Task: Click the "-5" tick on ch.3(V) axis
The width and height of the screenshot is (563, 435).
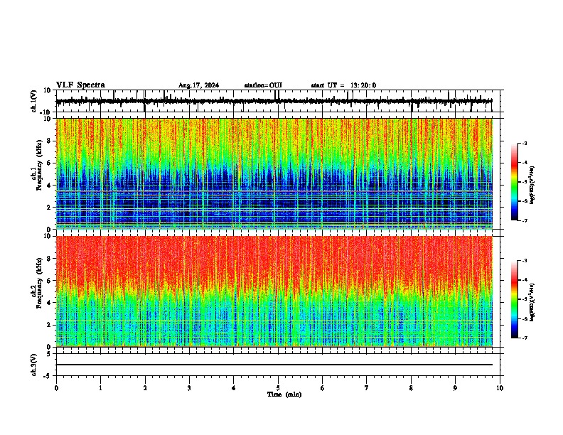Action: tap(48, 376)
